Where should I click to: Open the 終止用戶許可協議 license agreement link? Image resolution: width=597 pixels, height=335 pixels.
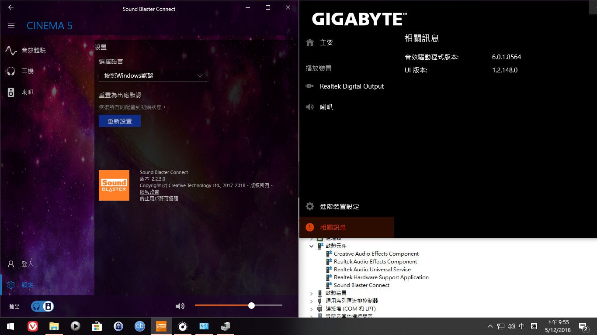pos(159,198)
